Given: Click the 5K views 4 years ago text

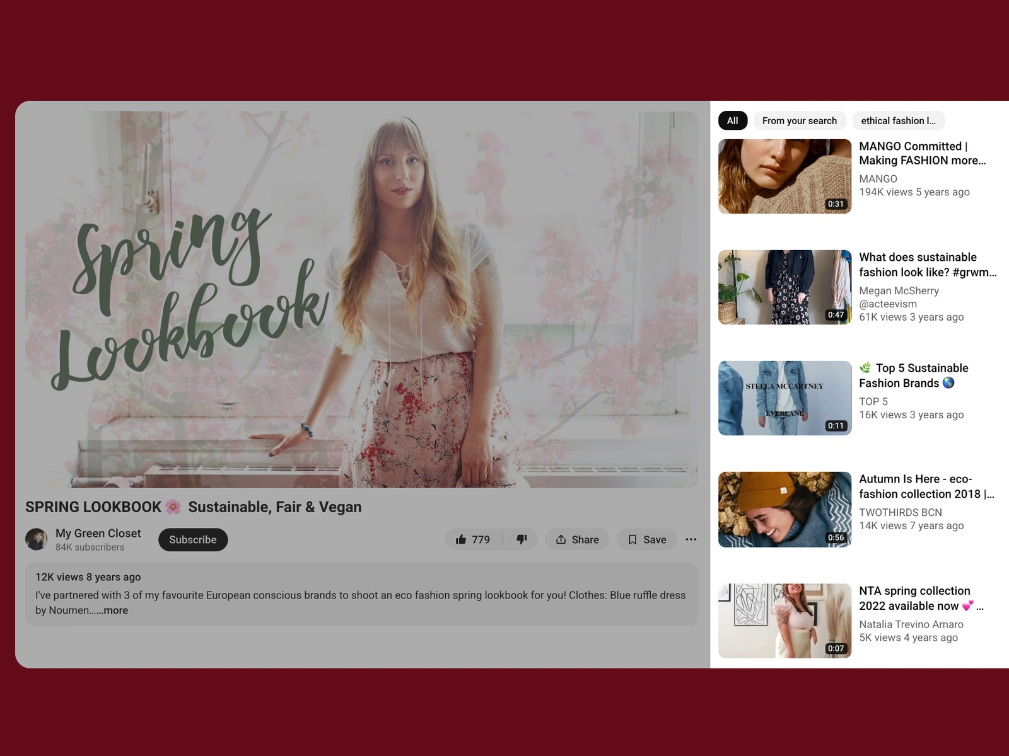Looking at the screenshot, I should [x=908, y=638].
